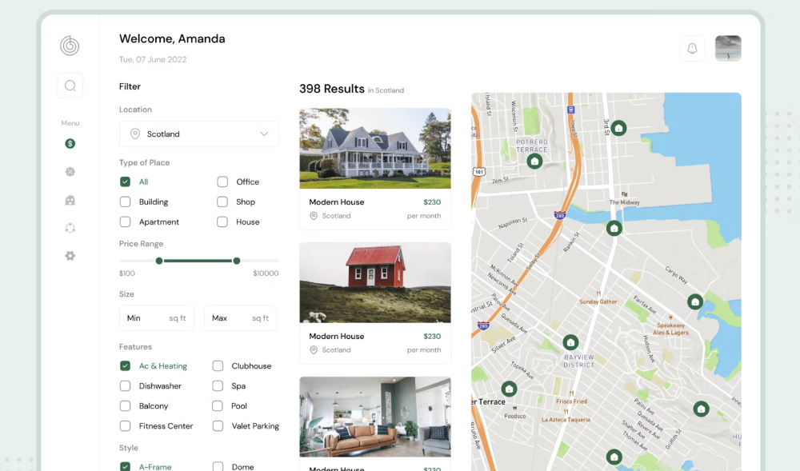Check the Pool feature checkbox

coord(218,405)
